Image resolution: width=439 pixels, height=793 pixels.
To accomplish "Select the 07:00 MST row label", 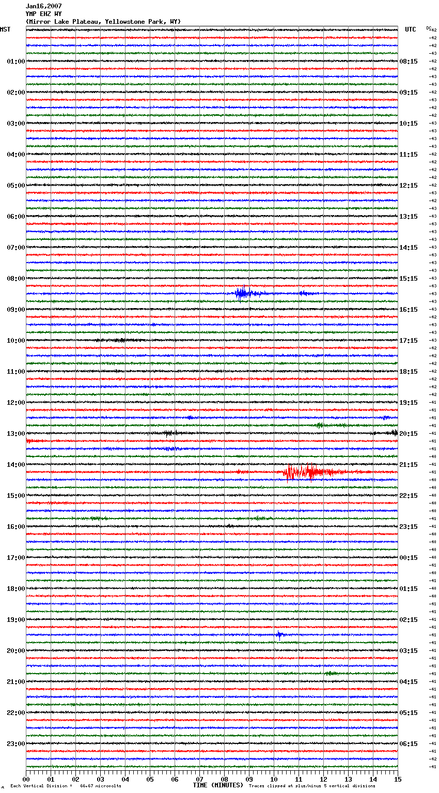I will [16, 248].
